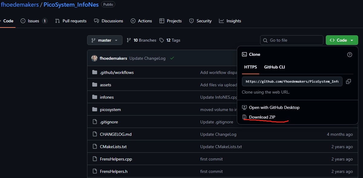Open the Pull requests tab

coord(71,21)
